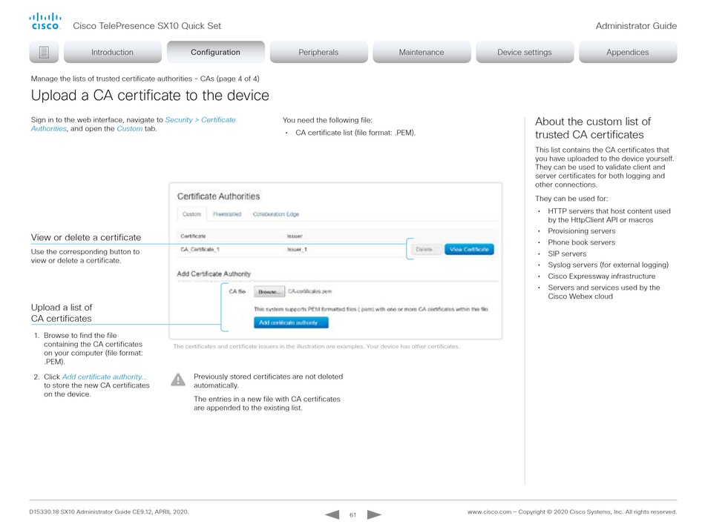Click the Certificate Authorities heading in the illustration

point(218,196)
